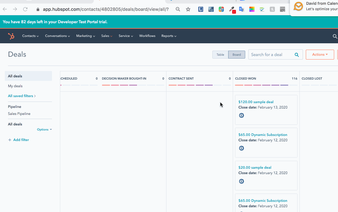The image size is (338, 212).
Task: Click Closed Won stage progress bar
Action: (x=266, y=85)
